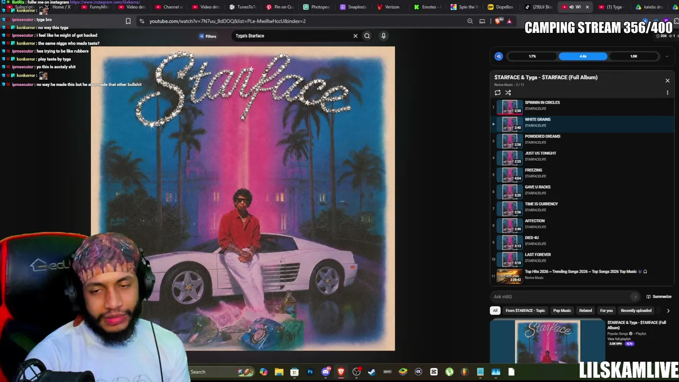The height and width of the screenshot is (382, 679).
Task: Select the WHITE GRAINS track title
Action: click(x=537, y=119)
